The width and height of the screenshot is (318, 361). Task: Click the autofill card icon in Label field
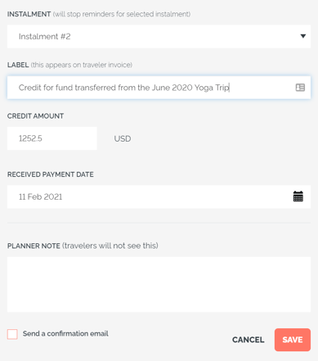coord(300,88)
